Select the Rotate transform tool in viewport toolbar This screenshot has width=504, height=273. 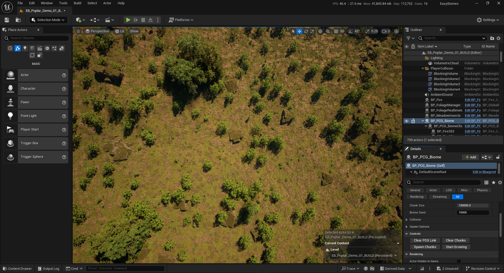(306, 31)
